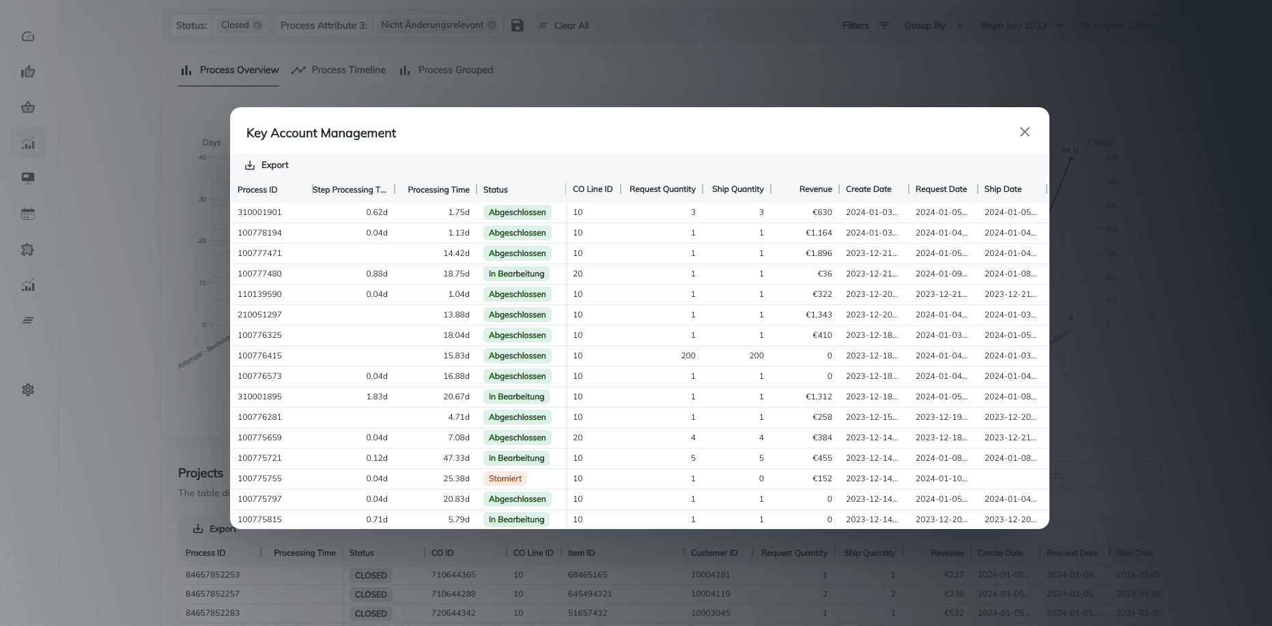1272x626 pixels.
Task: Open the speedometer dashboard sidebar icon
Action: tap(28, 36)
